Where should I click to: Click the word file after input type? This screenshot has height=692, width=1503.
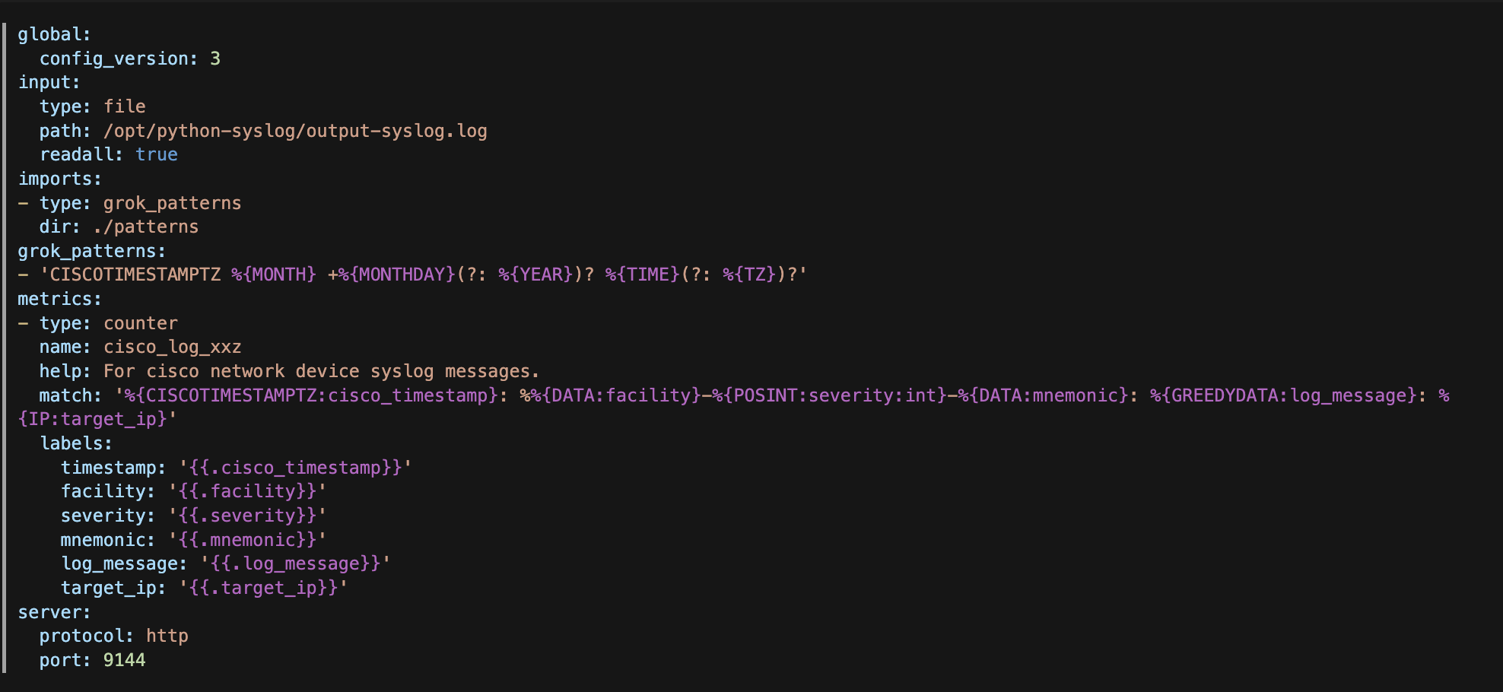pos(125,106)
